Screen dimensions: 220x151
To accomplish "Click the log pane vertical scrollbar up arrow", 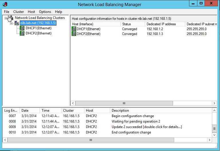I will pyautogui.click(x=215, y=110).
